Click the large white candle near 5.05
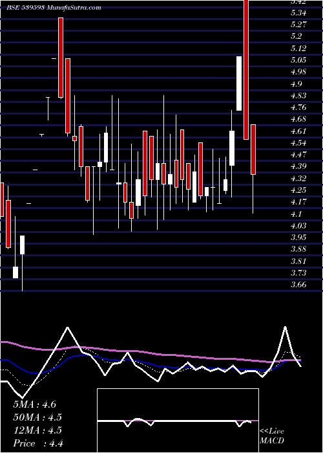This screenshot has height=453, width=323. pyautogui.click(x=239, y=83)
